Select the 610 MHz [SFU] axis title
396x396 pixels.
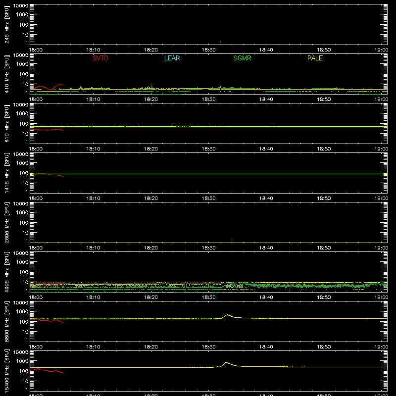pos(6,123)
